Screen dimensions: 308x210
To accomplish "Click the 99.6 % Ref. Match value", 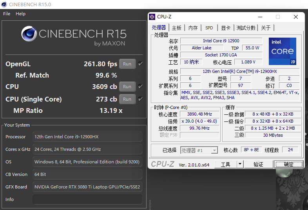I will (x=106, y=75).
